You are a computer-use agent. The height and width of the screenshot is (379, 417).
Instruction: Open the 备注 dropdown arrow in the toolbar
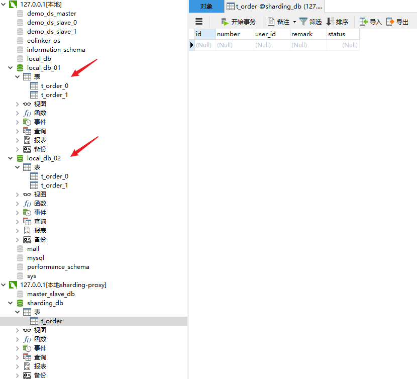(294, 22)
